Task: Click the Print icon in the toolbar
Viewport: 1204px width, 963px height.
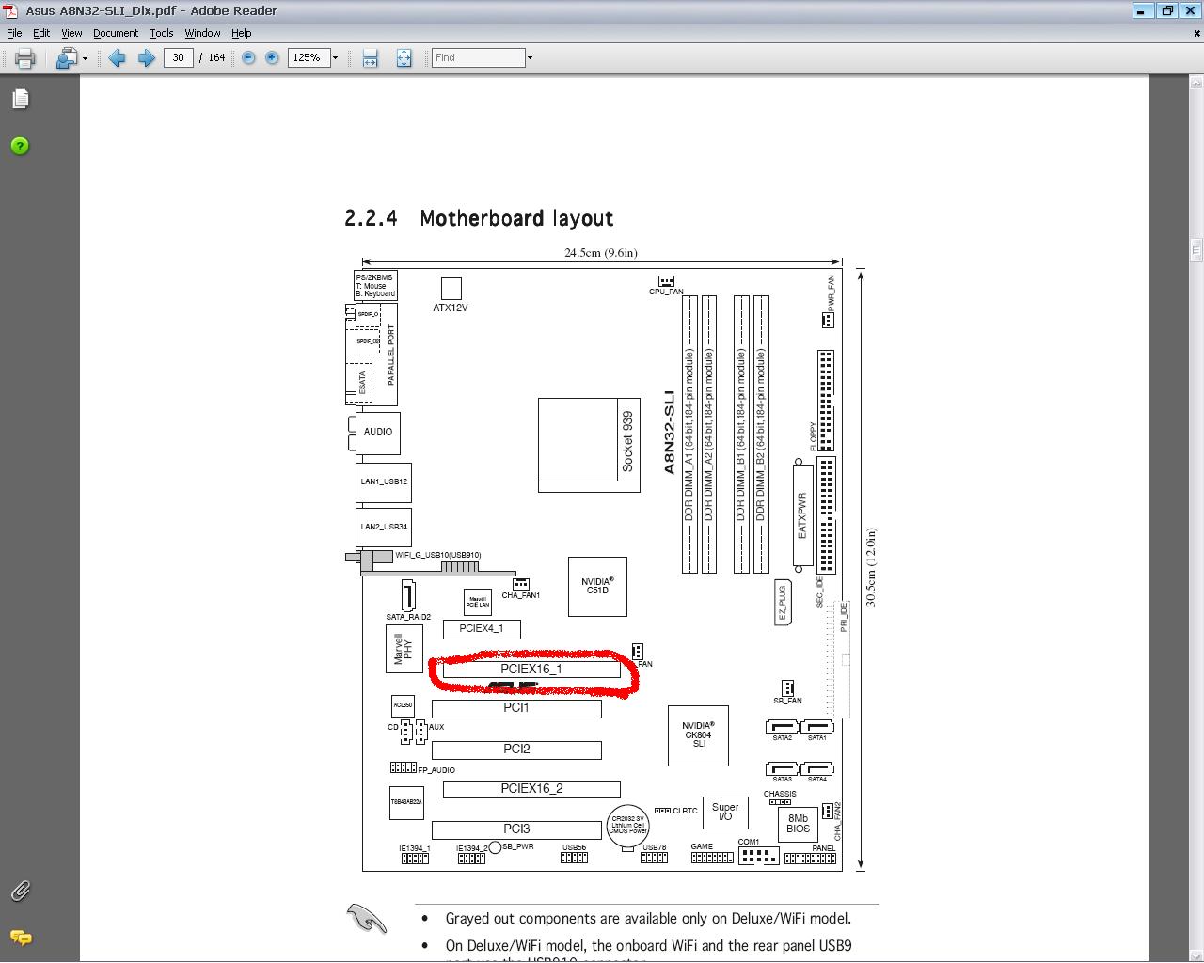Action: tap(25, 58)
